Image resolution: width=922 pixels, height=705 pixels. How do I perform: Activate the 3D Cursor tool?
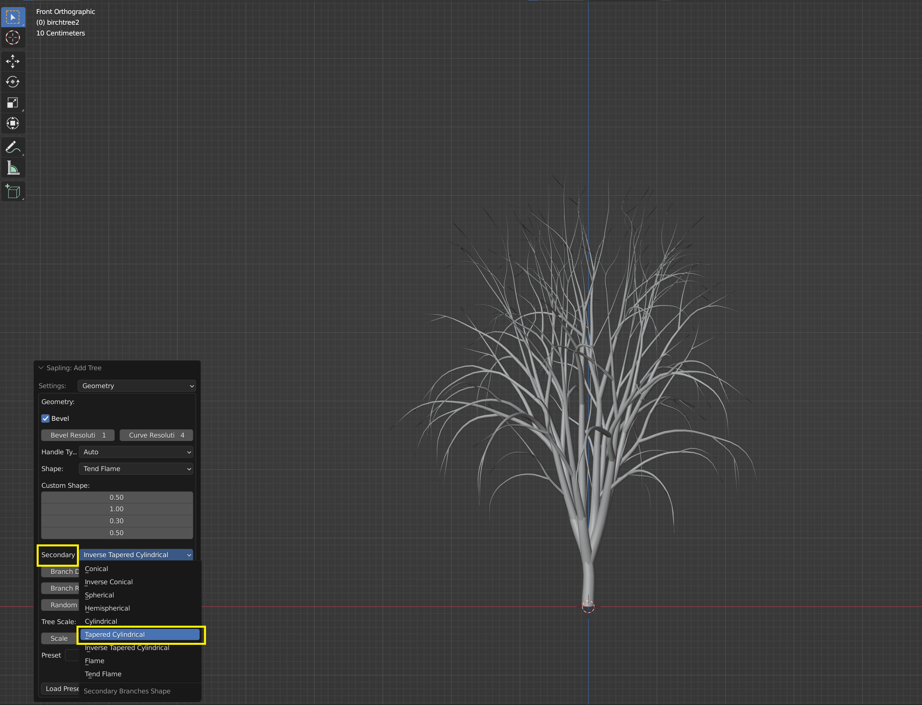[x=13, y=38]
